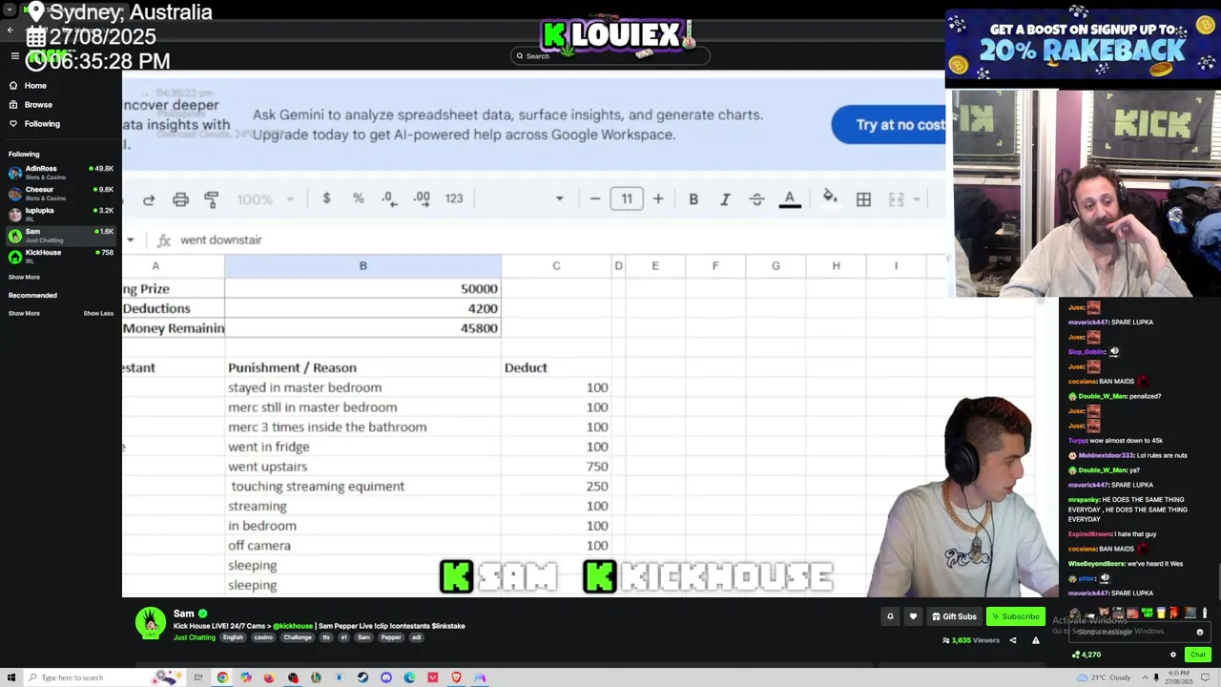Decrease font size with minus button
Viewport: 1221px width, 687px height.
pos(595,198)
